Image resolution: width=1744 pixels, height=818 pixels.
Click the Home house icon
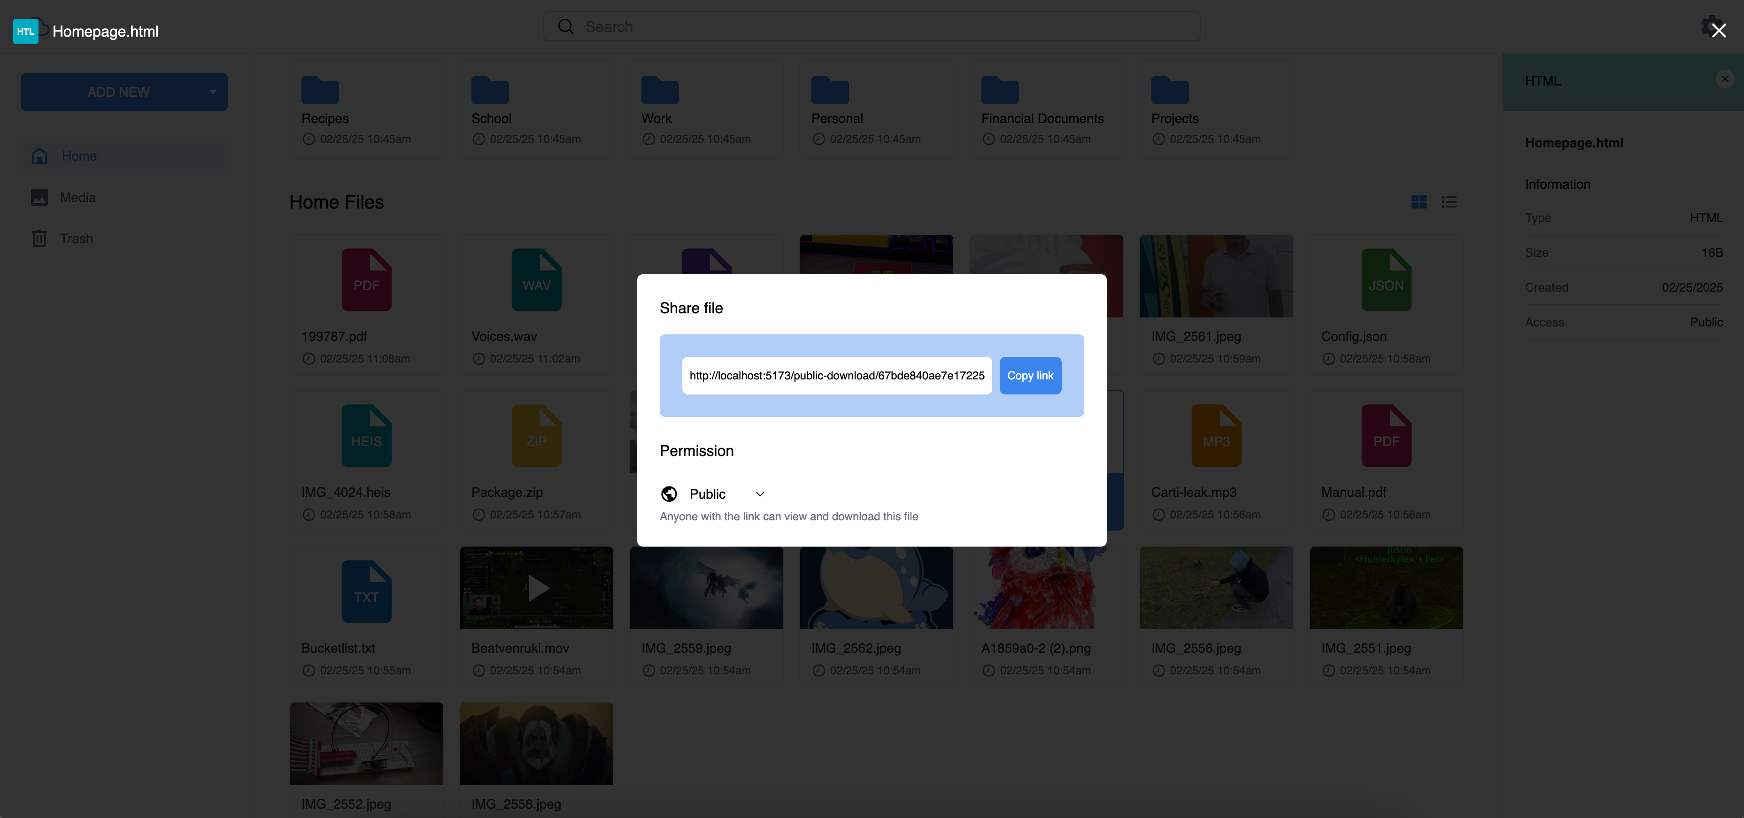click(x=39, y=156)
